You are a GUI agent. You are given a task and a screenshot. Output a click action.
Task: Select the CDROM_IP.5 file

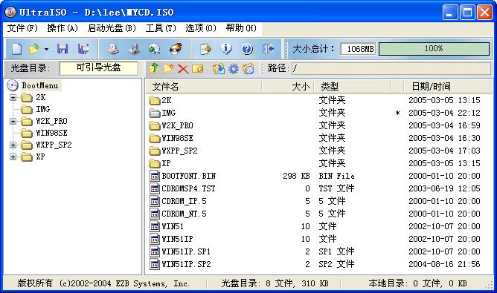(184, 201)
